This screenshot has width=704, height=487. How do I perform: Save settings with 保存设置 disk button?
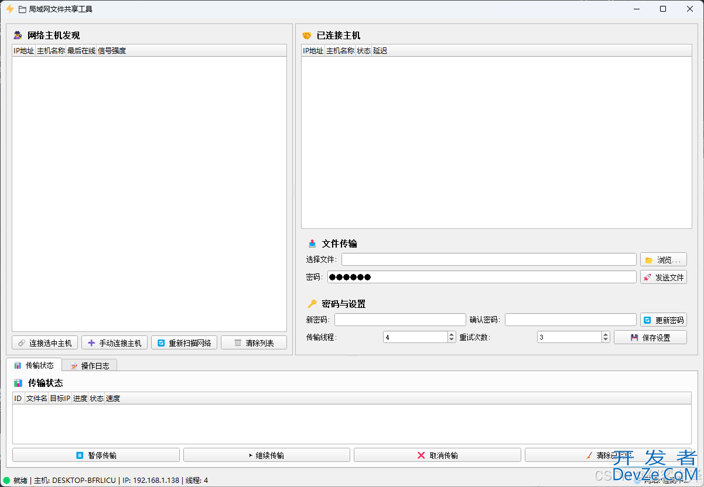click(650, 338)
